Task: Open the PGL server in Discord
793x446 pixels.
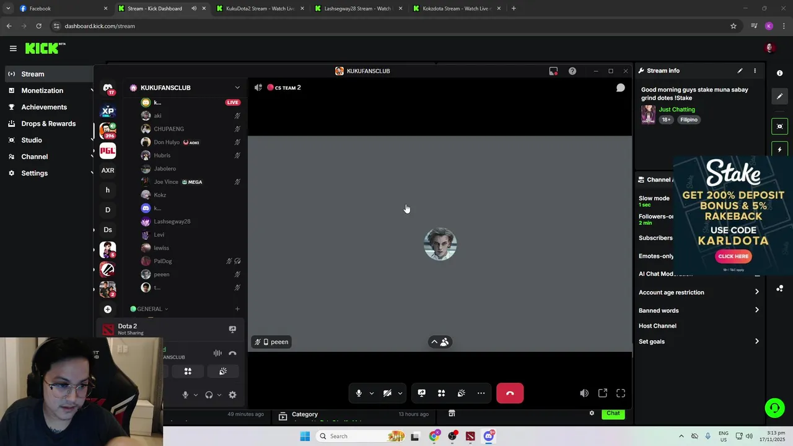Action: [x=108, y=151]
